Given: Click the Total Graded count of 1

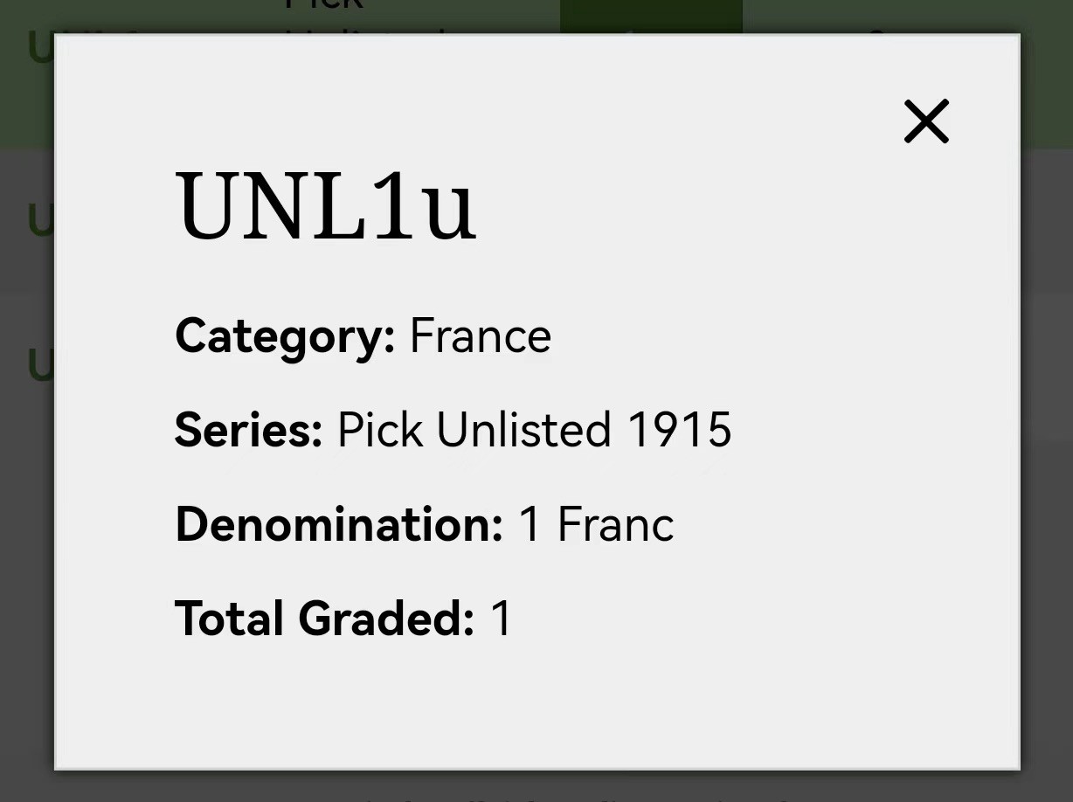Looking at the screenshot, I should pos(501,619).
